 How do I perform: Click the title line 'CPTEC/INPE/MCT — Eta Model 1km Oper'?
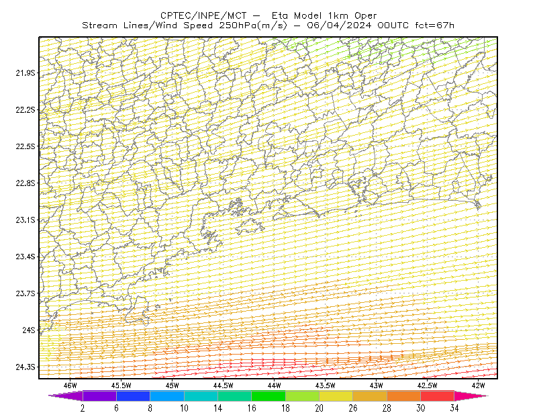coord(268,15)
